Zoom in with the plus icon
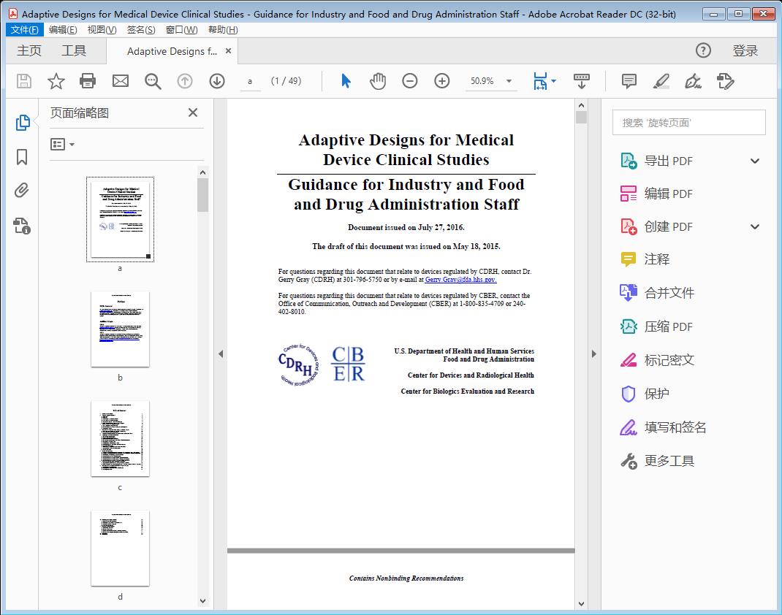 click(x=441, y=81)
